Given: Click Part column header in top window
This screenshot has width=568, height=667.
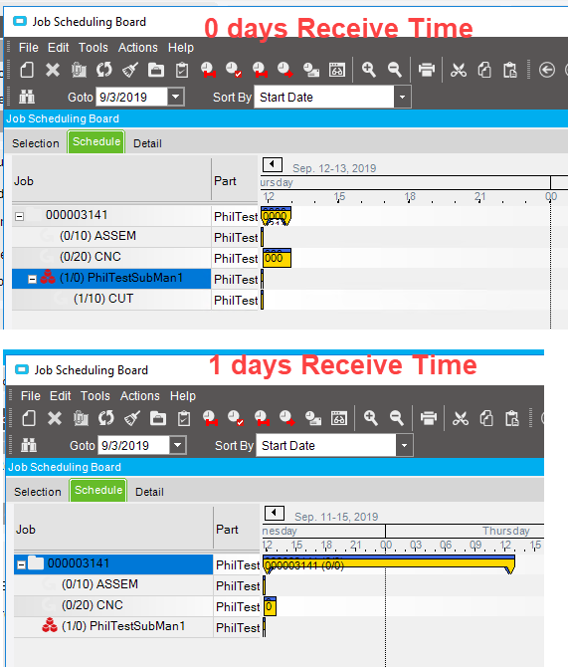Looking at the screenshot, I should [x=235, y=181].
